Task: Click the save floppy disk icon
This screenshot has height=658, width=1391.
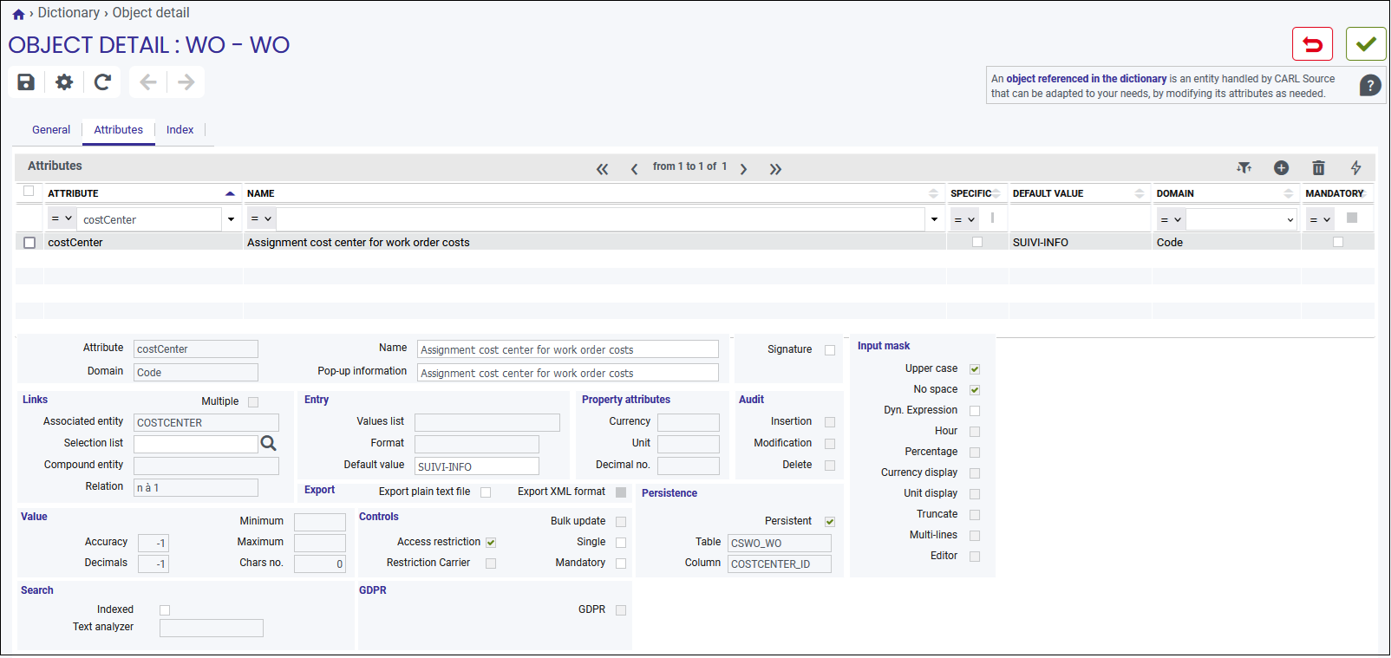Action: tap(26, 82)
